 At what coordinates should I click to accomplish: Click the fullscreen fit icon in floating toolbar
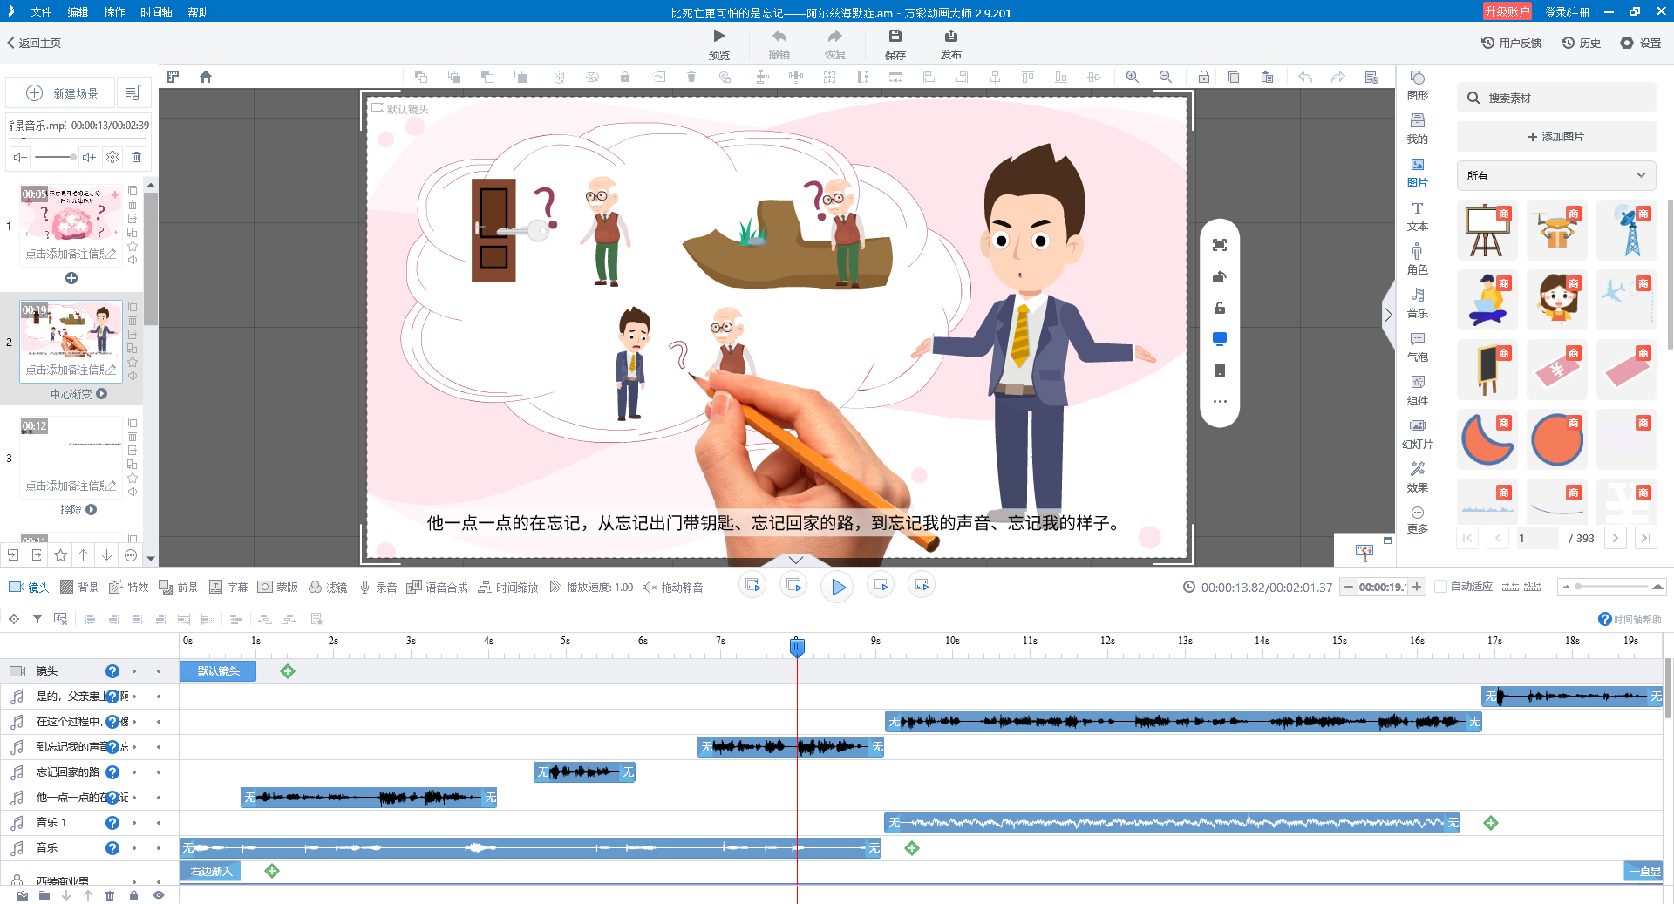(1220, 245)
